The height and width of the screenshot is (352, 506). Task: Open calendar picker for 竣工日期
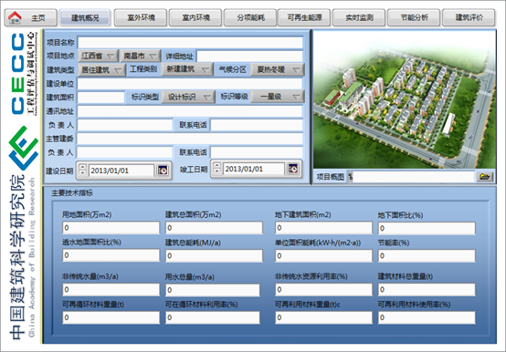pyautogui.click(x=293, y=169)
